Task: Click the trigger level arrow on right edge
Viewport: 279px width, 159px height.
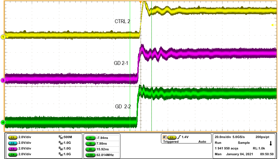Action: 273,25
